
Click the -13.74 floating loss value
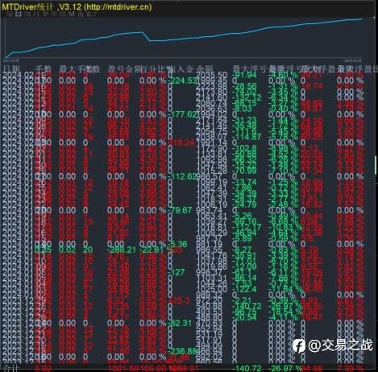tap(244, 182)
